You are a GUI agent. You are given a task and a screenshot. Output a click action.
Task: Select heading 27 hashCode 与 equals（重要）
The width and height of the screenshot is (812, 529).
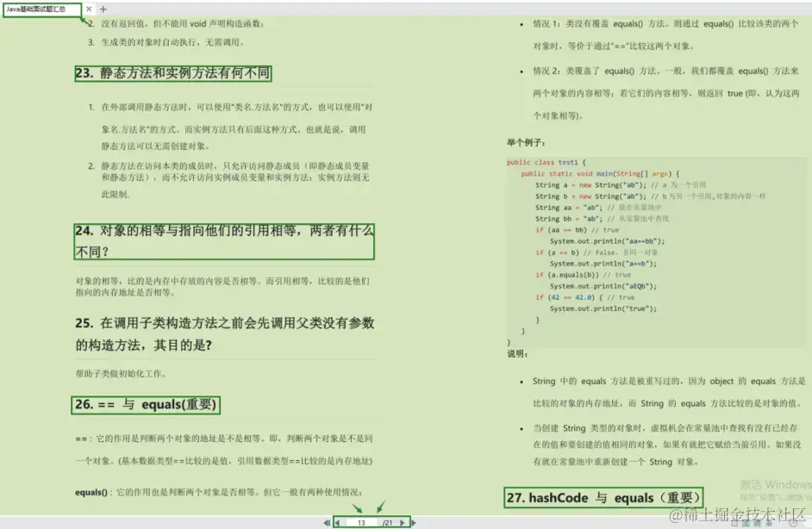[603, 497]
